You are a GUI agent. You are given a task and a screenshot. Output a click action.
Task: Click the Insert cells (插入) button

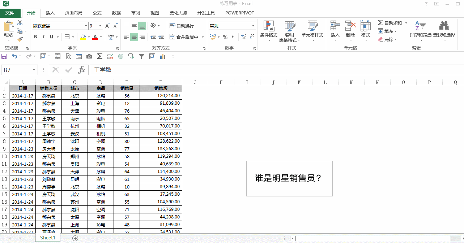(335, 31)
